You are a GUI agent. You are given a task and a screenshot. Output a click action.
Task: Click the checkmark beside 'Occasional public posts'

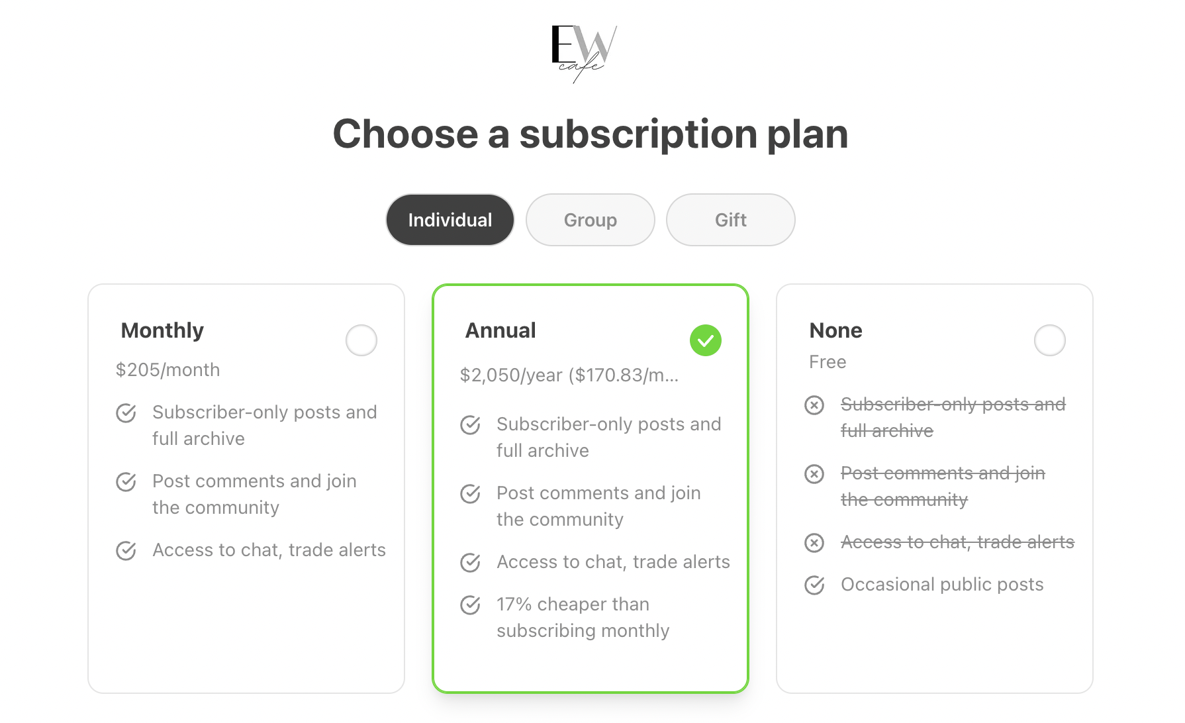pos(814,585)
